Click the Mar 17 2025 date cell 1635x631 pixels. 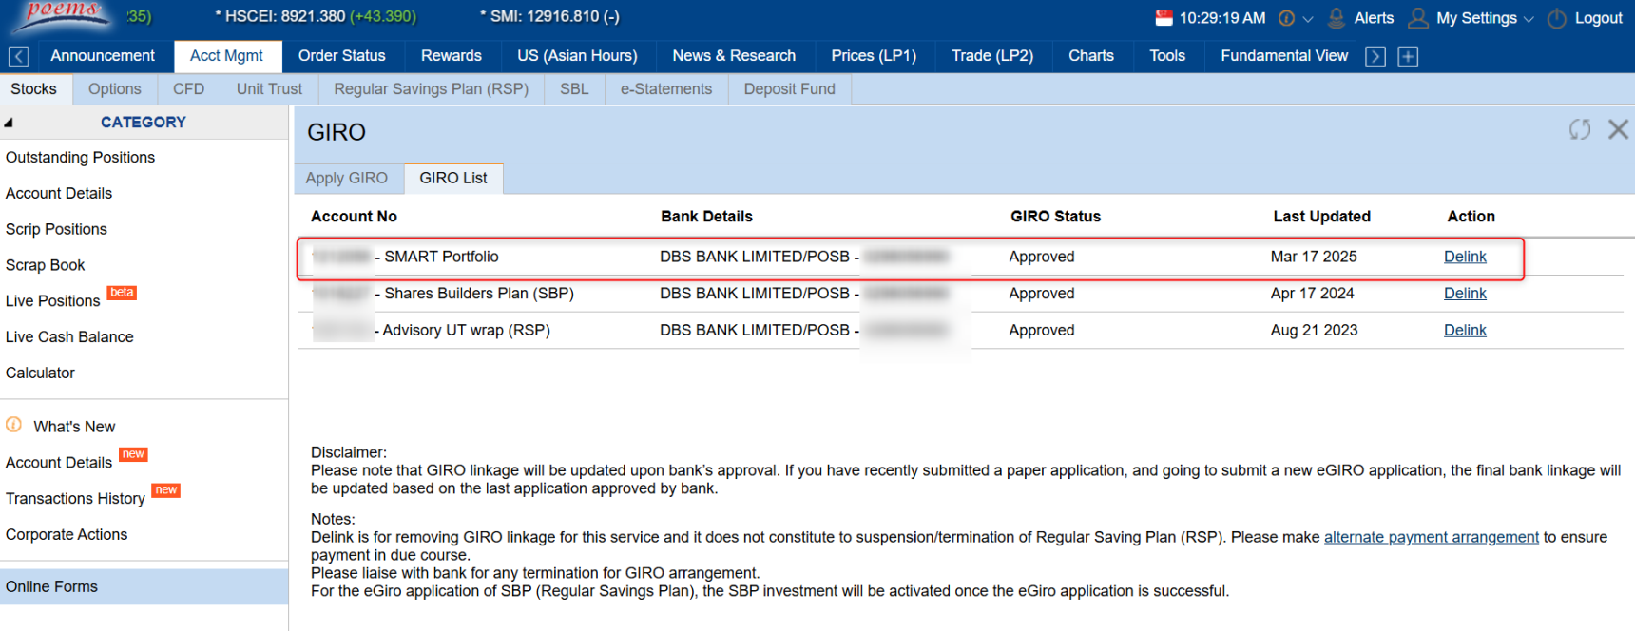(x=1314, y=257)
